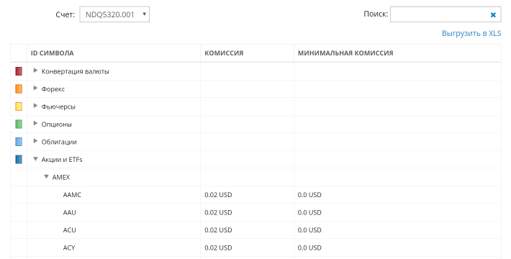
Task: Expand the Облигации row
Action: [35, 141]
